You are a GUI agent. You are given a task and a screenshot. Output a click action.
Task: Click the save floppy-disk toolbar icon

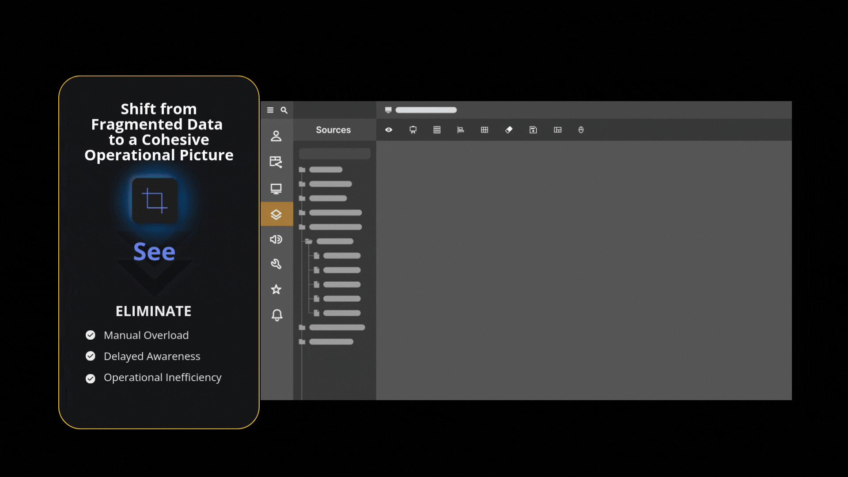[533, 130]
